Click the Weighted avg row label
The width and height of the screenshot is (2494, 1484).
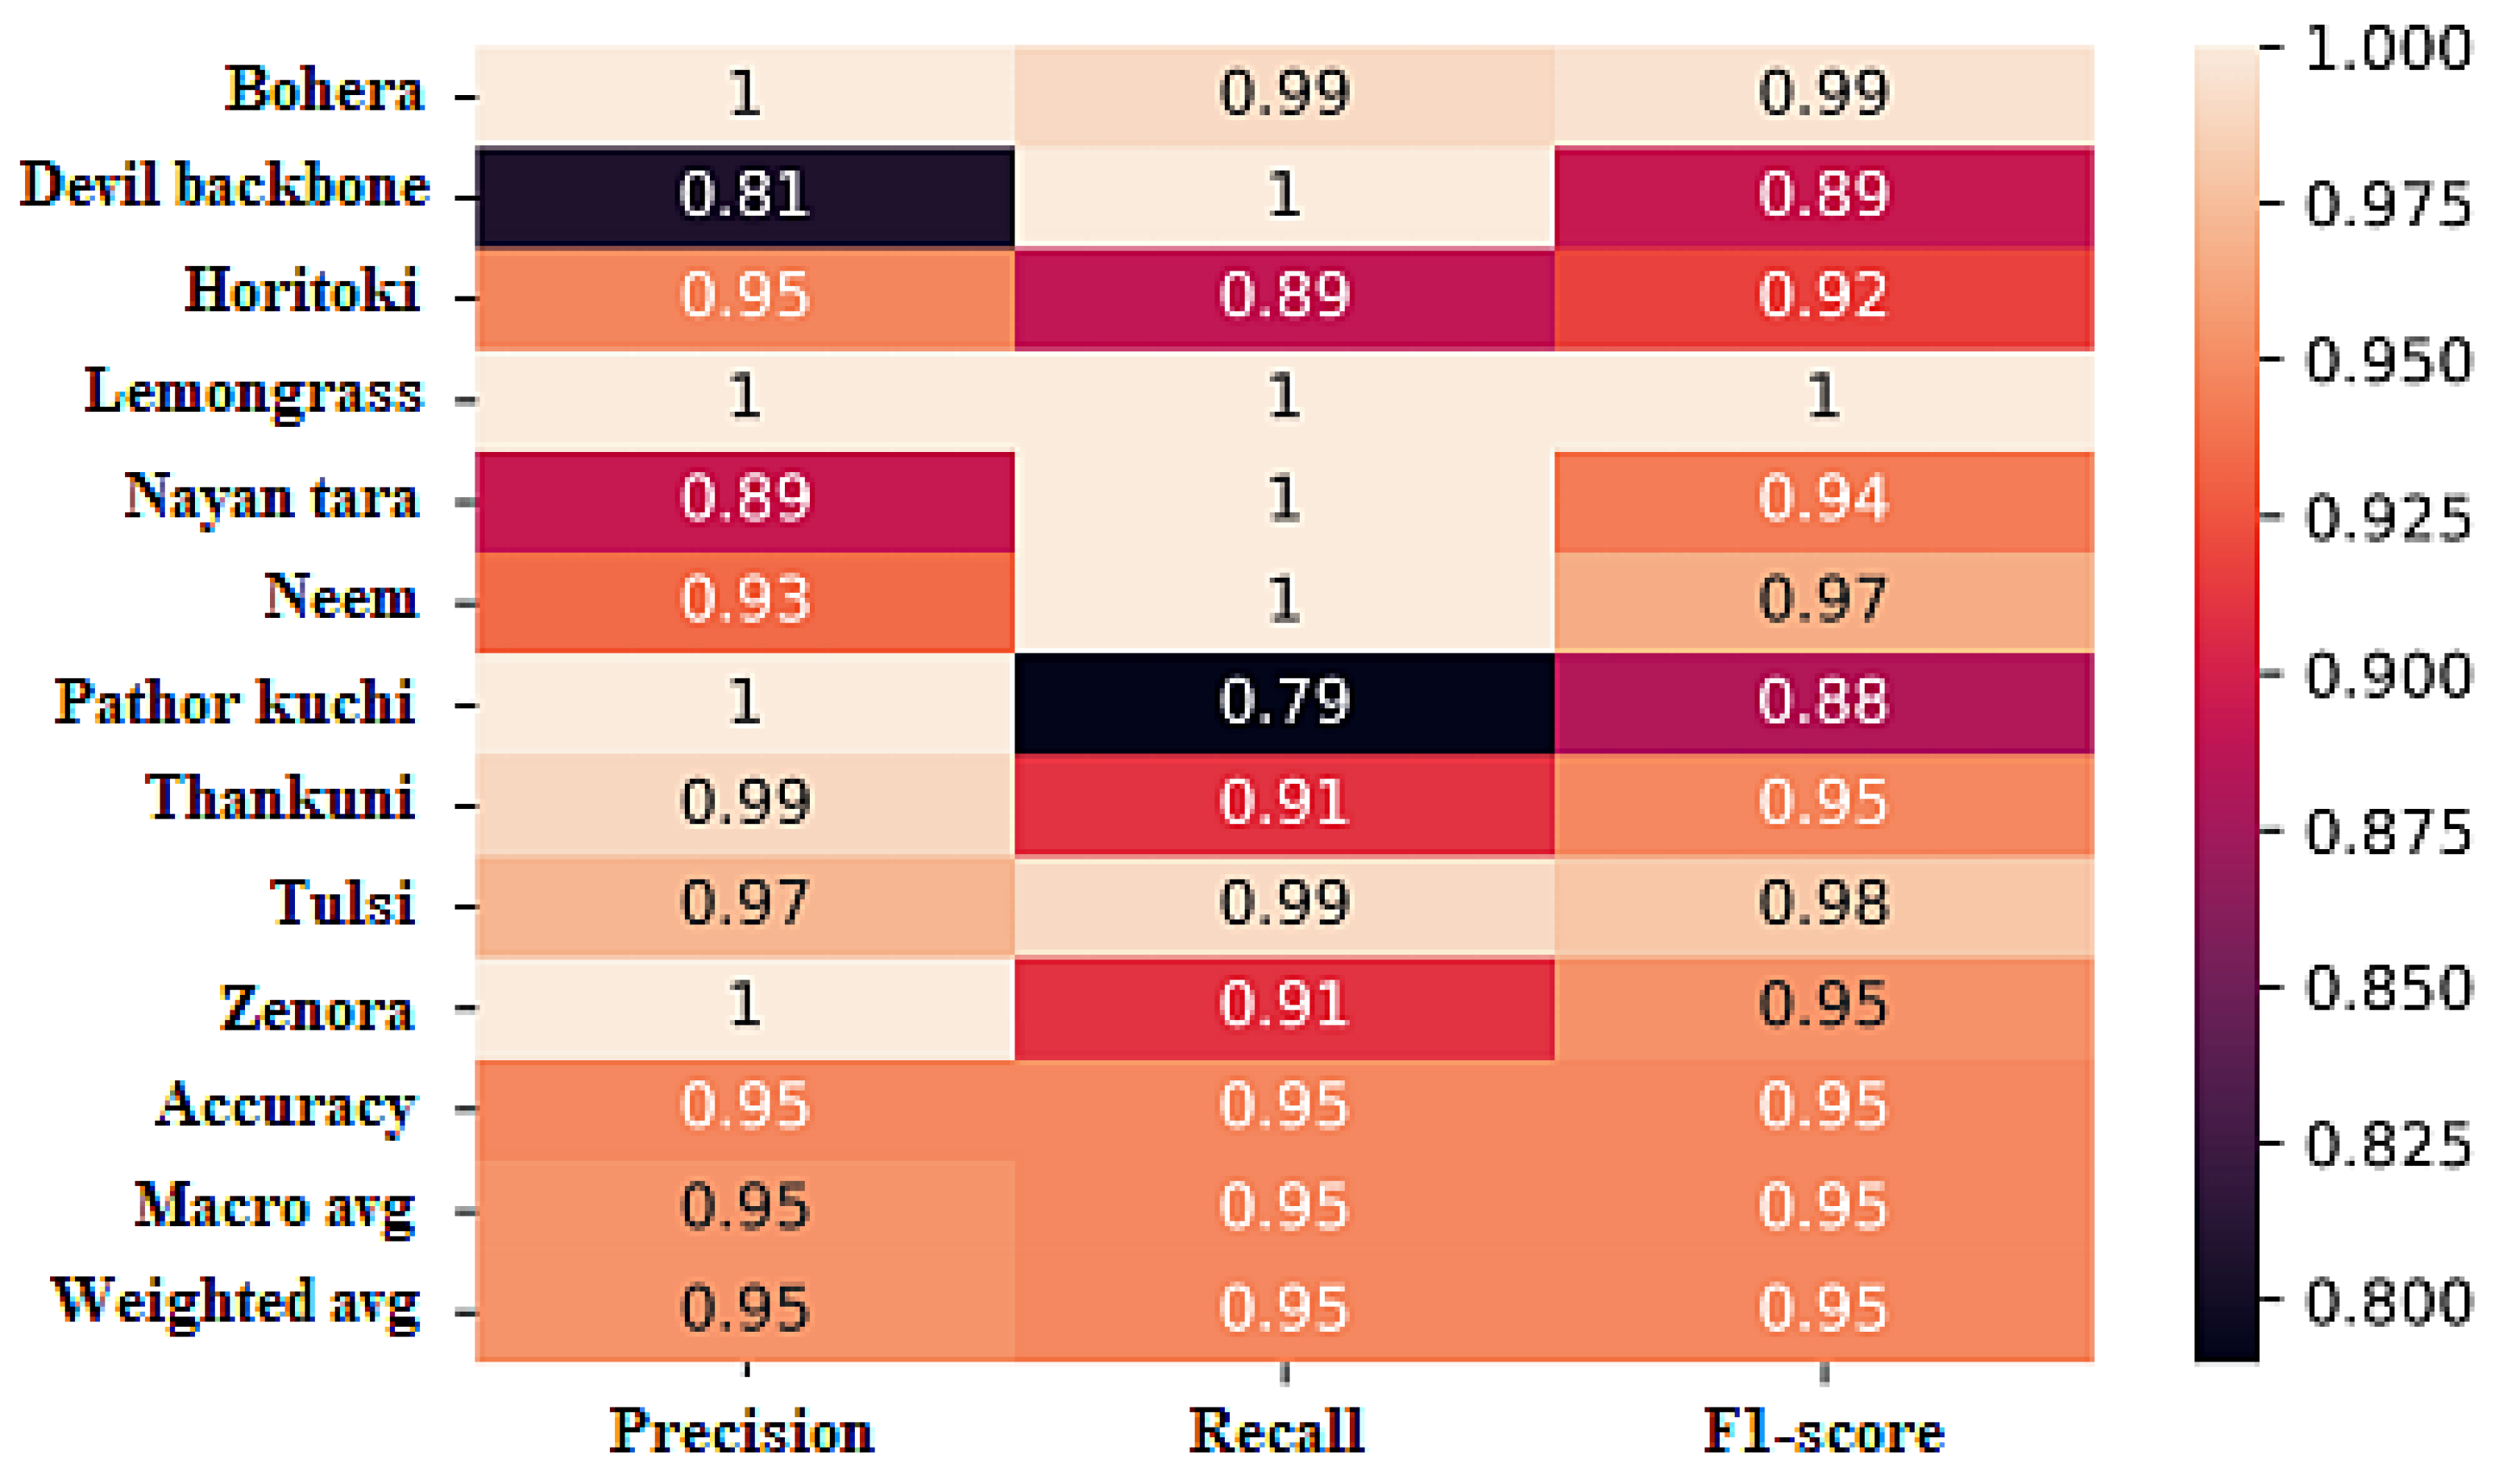tap(235, 1302)
